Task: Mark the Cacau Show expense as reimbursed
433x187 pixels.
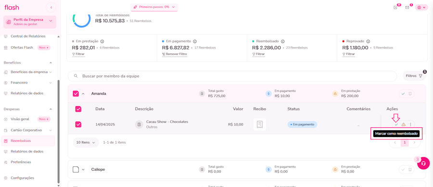Action: (x=396, y=125)
